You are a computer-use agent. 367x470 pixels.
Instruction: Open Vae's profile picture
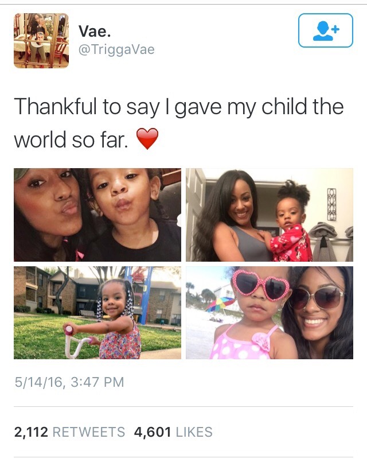click(41, 41)
